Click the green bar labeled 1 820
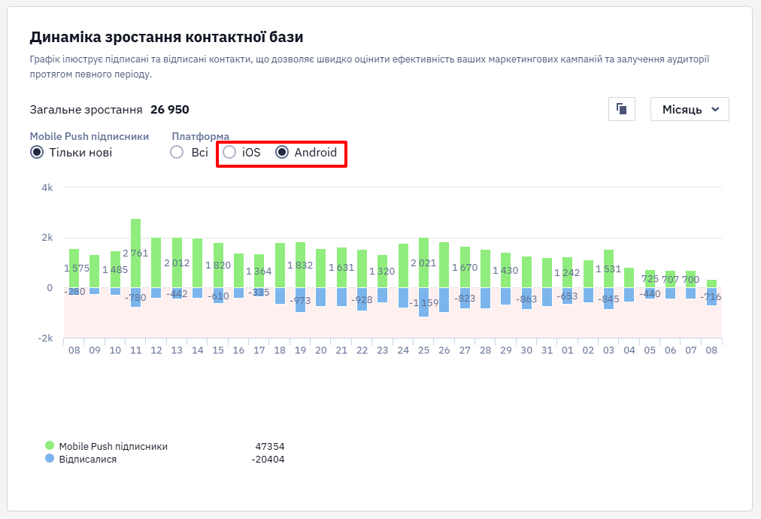The height and width of the screenshot is (519, 761). (x=218, y=265)
